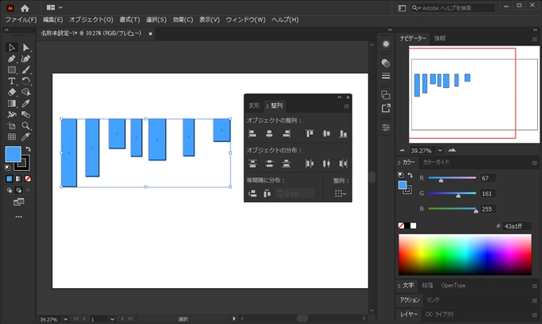The image size is (542, 324).
Task: Swap fill and stroke in toolbar
Action: 29,149
